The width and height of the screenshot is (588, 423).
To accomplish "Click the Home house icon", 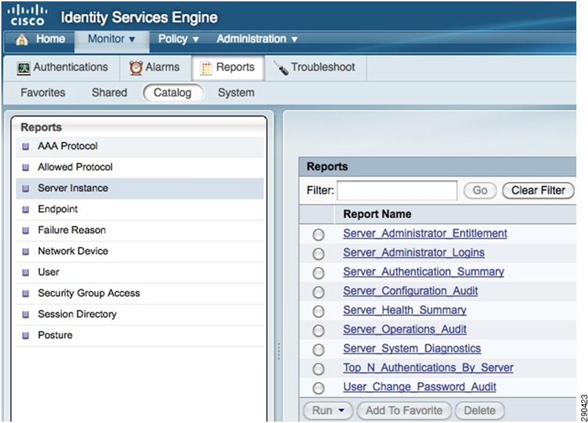I will point(22,39).
